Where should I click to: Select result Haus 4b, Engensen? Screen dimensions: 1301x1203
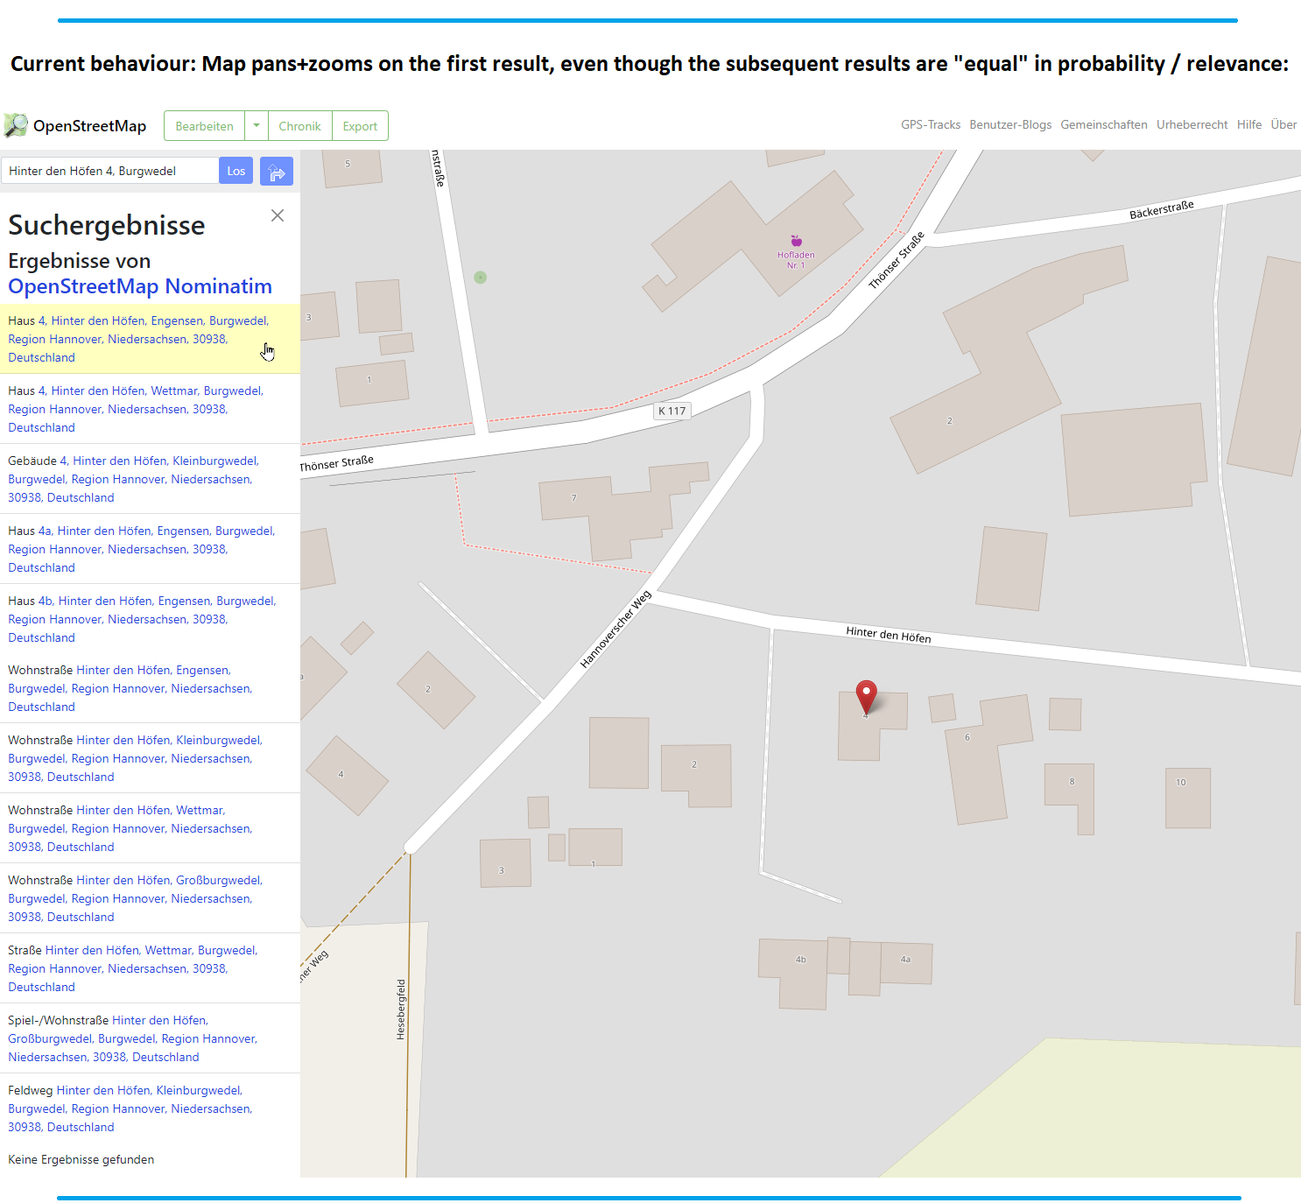tap(150, 619)
